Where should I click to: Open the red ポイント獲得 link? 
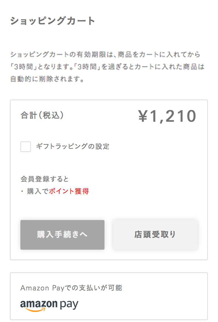(x=69, y=191)
